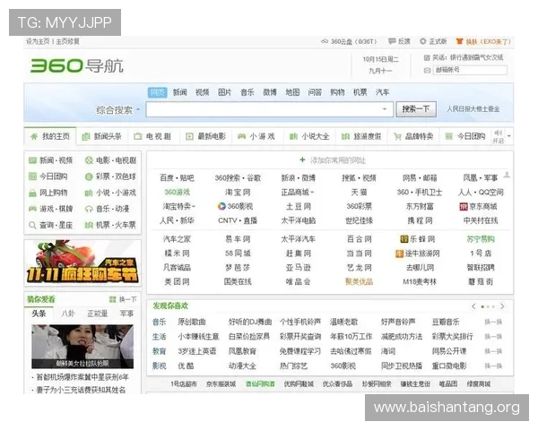
Task: Go to previous 发现你喜欢 page arrow
Action: coord(473,306)
